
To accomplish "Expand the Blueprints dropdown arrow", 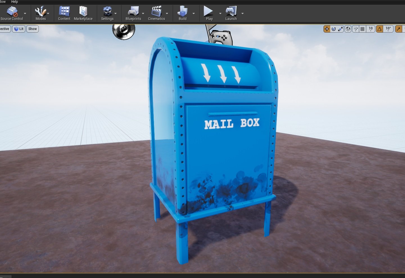I will pyautogui.click(x=143, y=13).
